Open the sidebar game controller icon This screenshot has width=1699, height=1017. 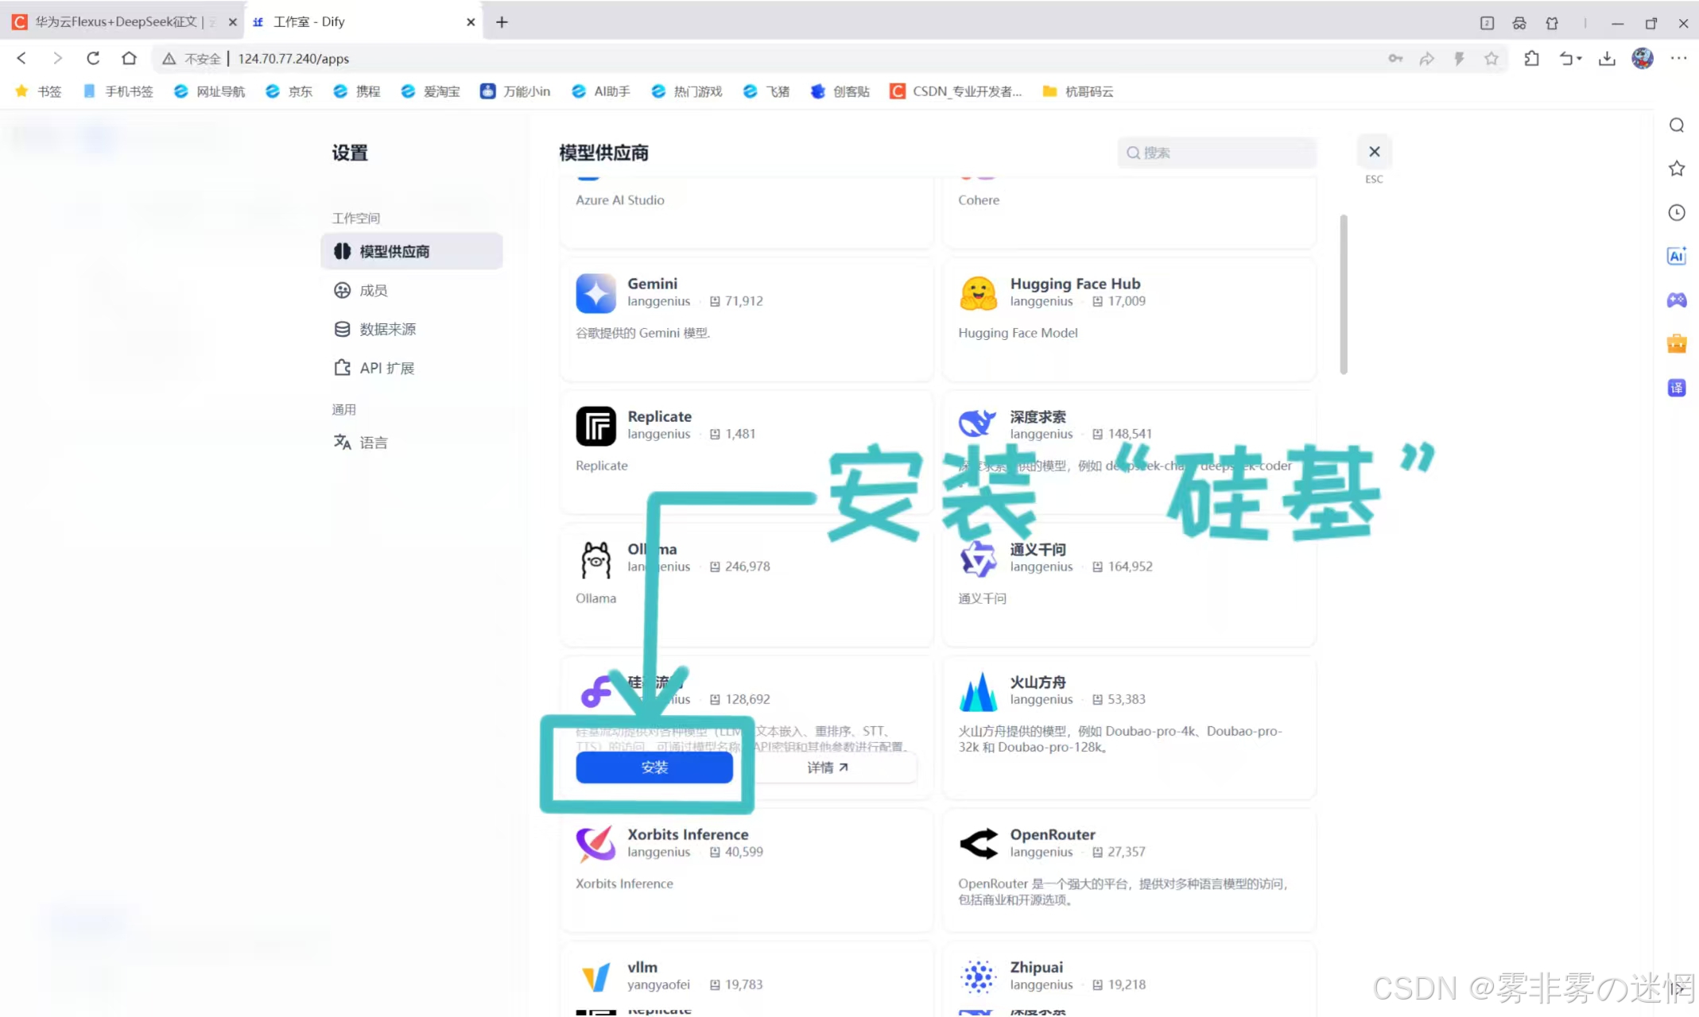click(x=1677, y=300)
